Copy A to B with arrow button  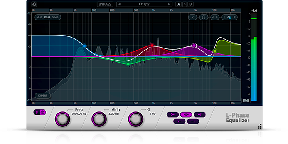tap(185, 4)
